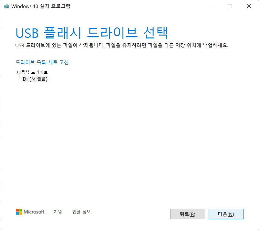The image size is (259, 230).
Task: Close the Windows 10 setup window
Action: [249, 6]
